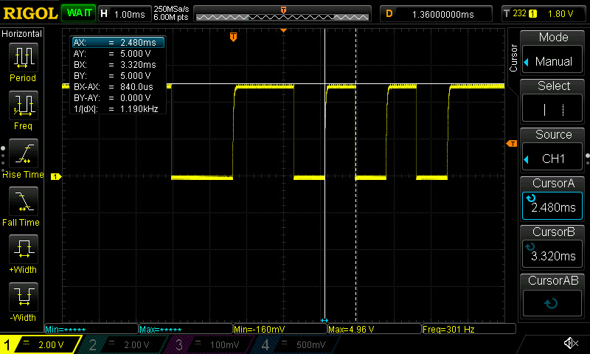Click the Min=***** measurement slot
590x354 pixels.
tap(91, 329)
